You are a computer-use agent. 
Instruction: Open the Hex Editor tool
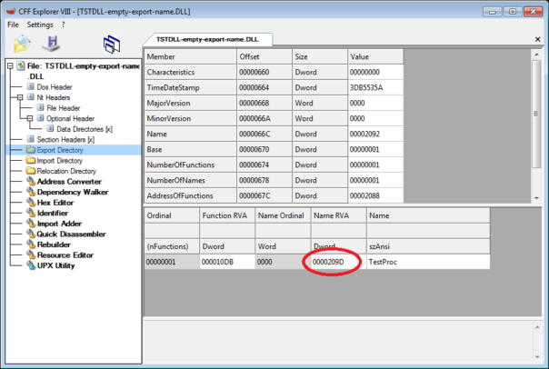(x=55, y=203)
